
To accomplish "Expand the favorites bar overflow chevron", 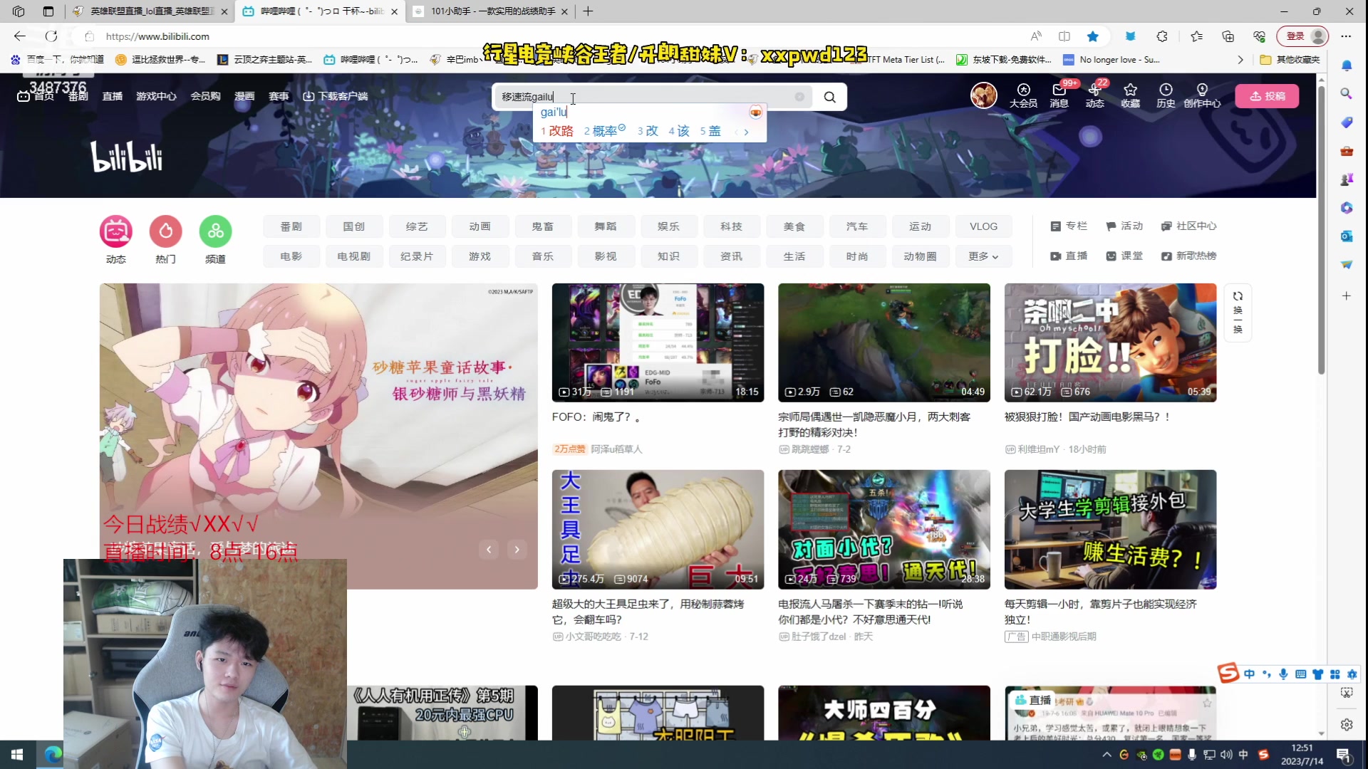I will [x=1241, y=60].
